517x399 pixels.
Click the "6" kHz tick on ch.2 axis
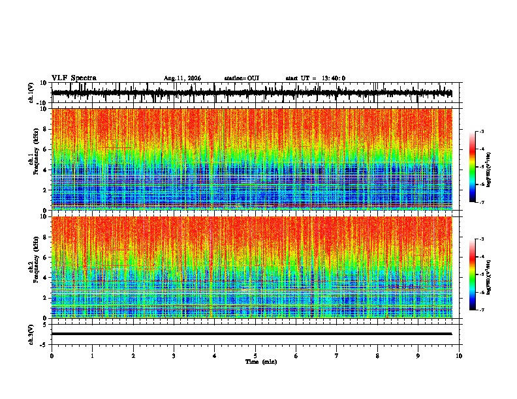click(x=46, y=257)
